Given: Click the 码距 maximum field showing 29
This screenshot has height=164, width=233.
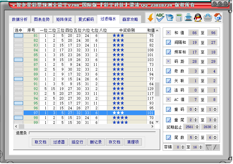Looking at the screenshot, I should click(212, 62).
